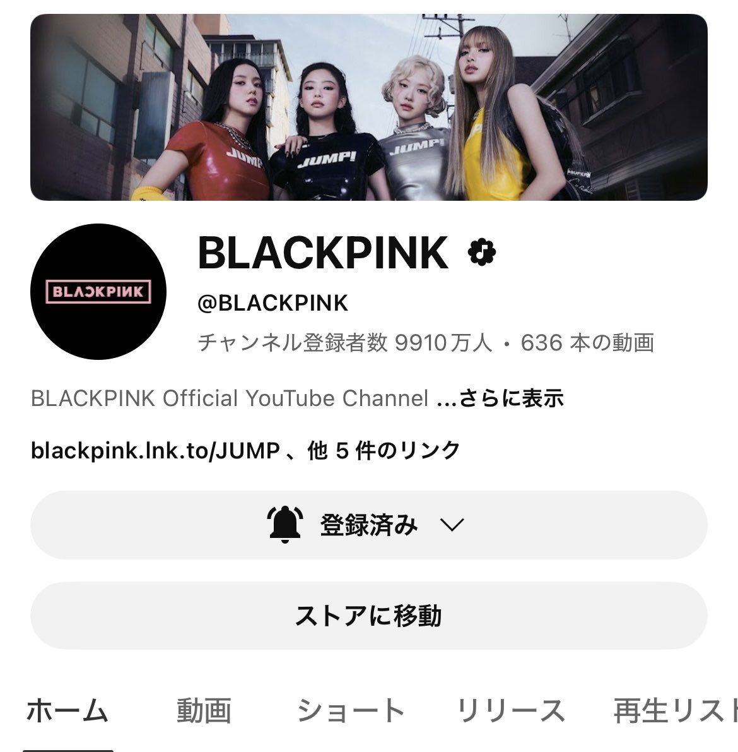Tap the Official Artist badge next to BLACKPINK
Viewport: 738px width, 752px height.
(482, 253)
